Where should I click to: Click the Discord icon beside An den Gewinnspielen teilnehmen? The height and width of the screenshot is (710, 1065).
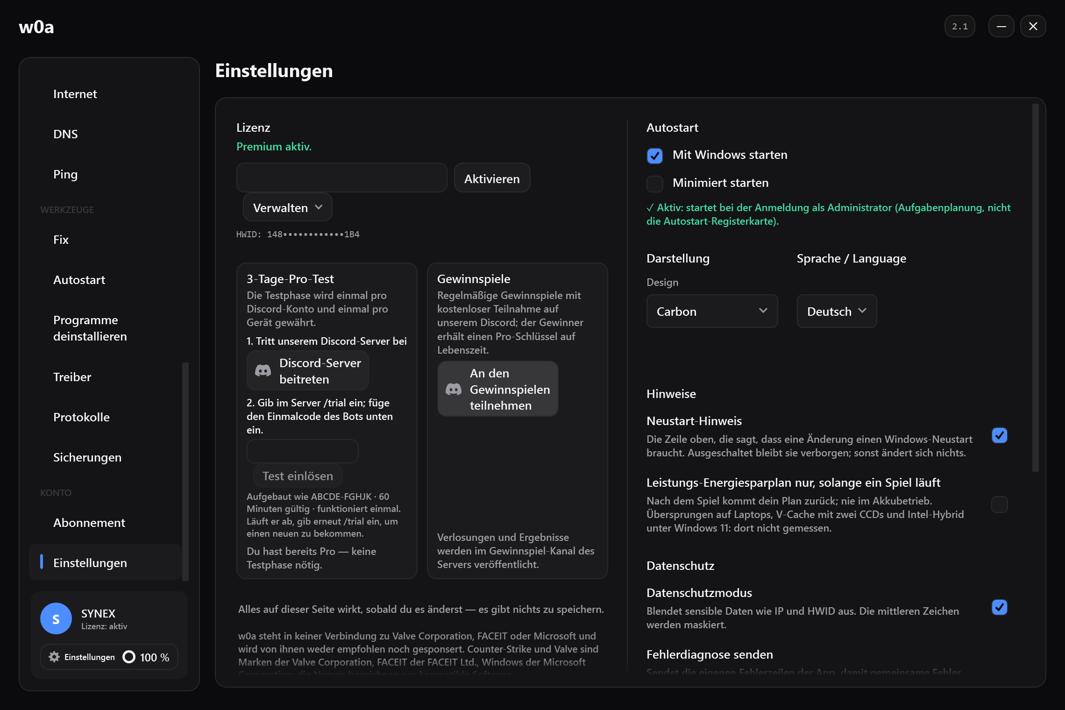[454, 389]
